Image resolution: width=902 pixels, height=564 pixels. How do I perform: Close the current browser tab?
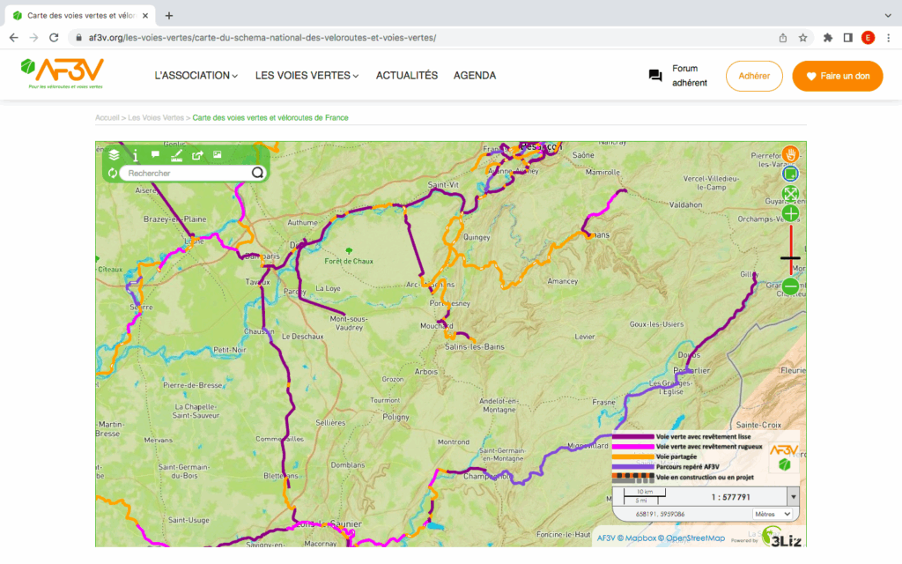click(145, 16)
